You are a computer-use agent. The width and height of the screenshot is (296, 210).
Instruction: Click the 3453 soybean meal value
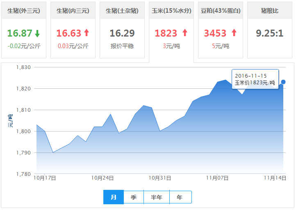[215, 33]
